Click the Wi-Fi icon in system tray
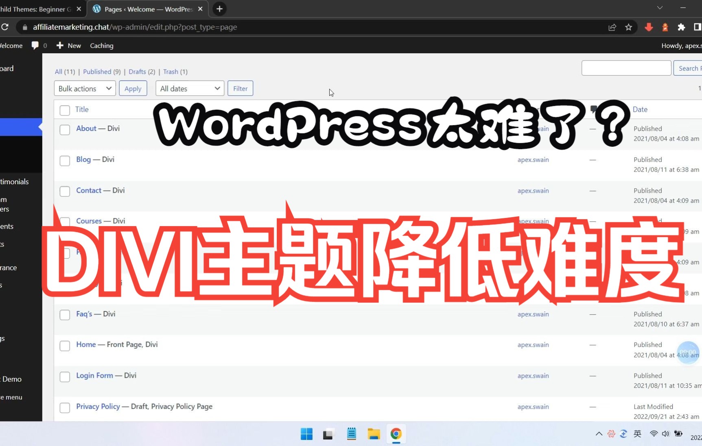702x446 pixels. point(653,434)
